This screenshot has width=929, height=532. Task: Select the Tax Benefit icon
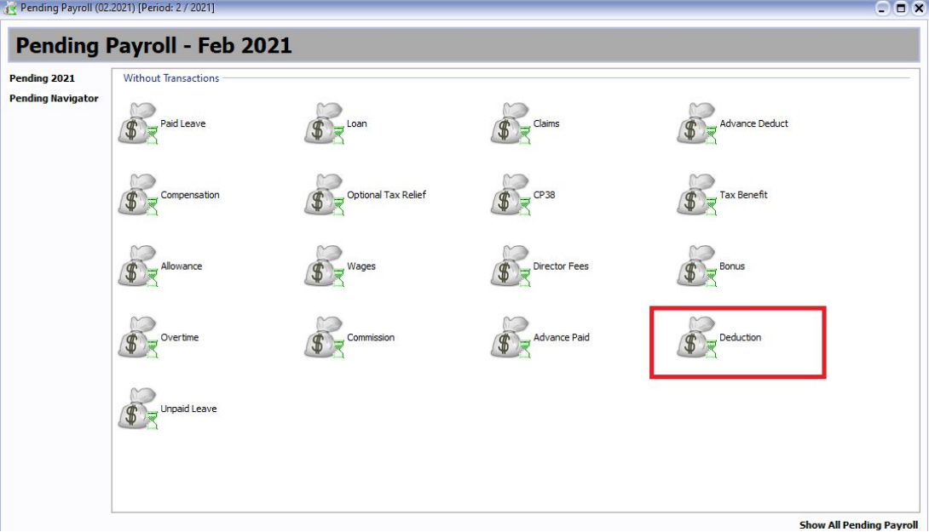click(x=697, y=196)
